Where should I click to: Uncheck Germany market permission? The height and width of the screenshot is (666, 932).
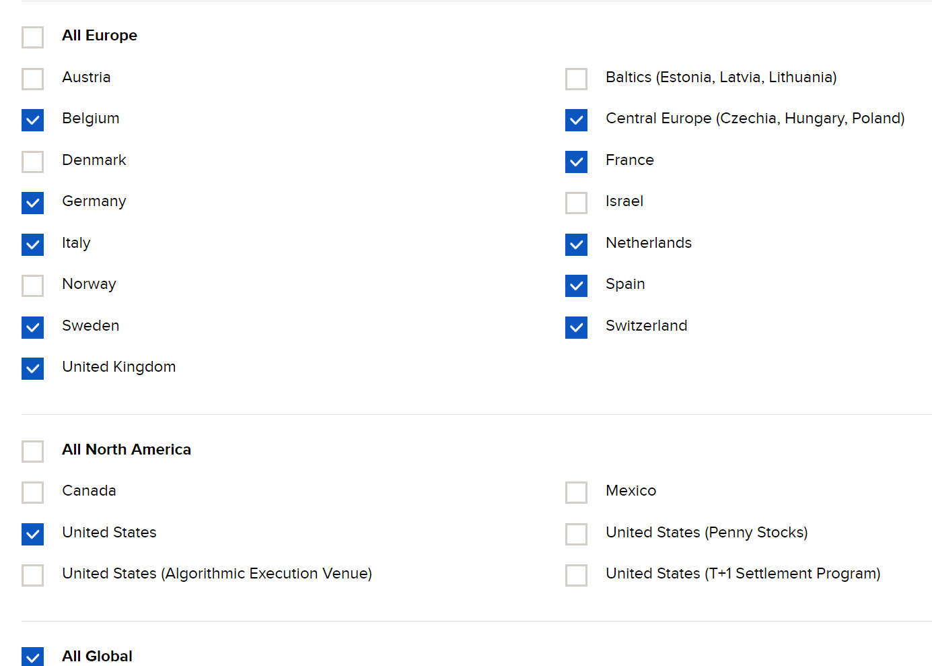[x=32, y=203]
